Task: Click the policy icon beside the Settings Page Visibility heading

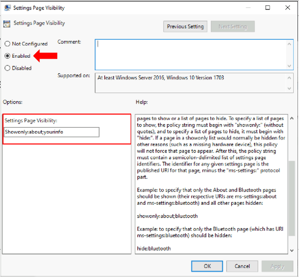Action: [7, 23]
